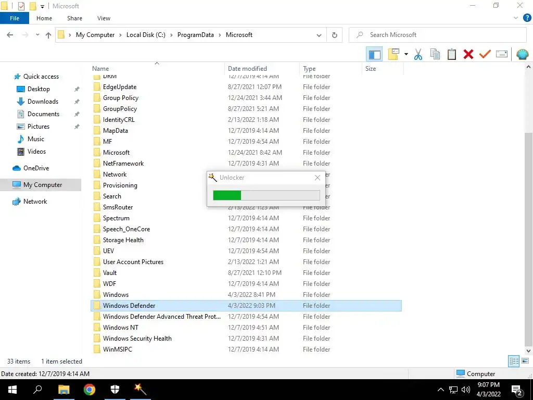Select the Windows Security Health folder
533x400 pixels.
tap(137, 339)
